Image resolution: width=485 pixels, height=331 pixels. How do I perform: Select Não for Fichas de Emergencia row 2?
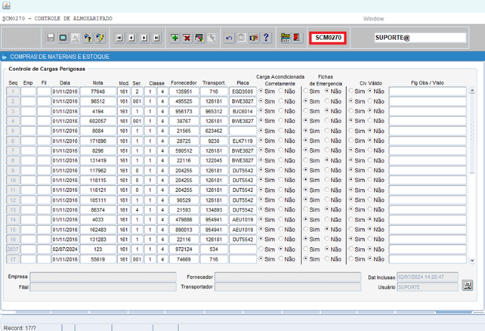327,101
